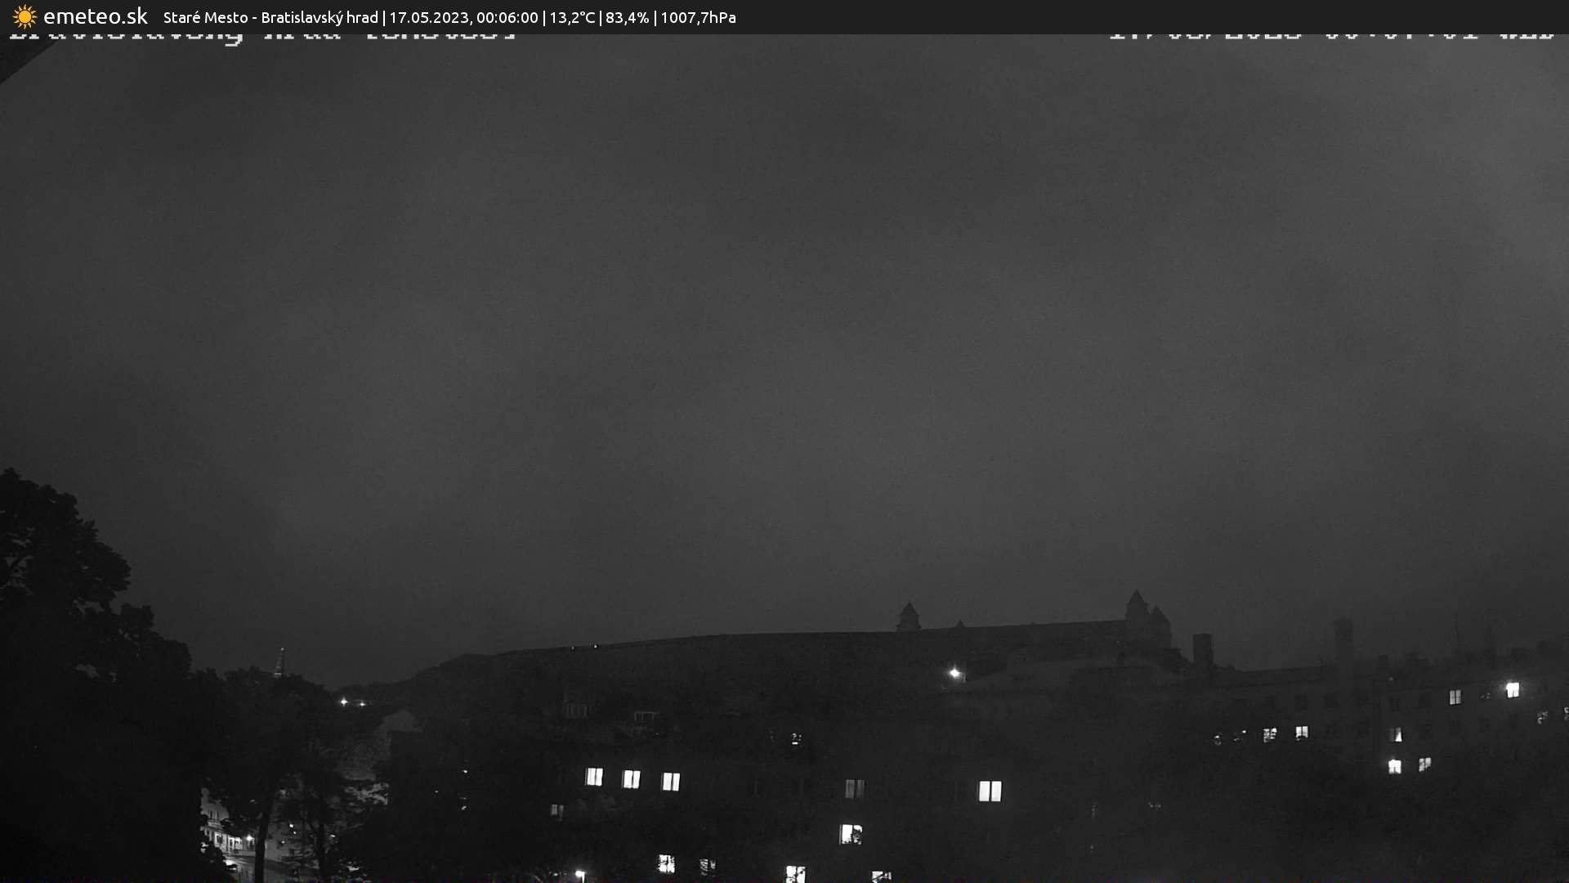Click the left castle tower silhouette

(908, 616)
